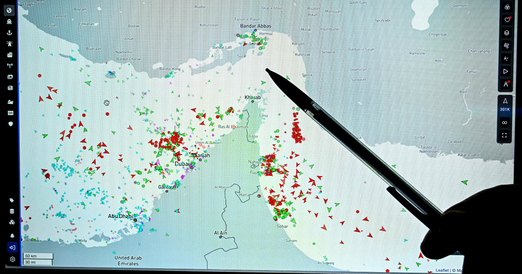Toggle vessel count display showing 301K
The image size is (522, 274).
coord(505,105)
